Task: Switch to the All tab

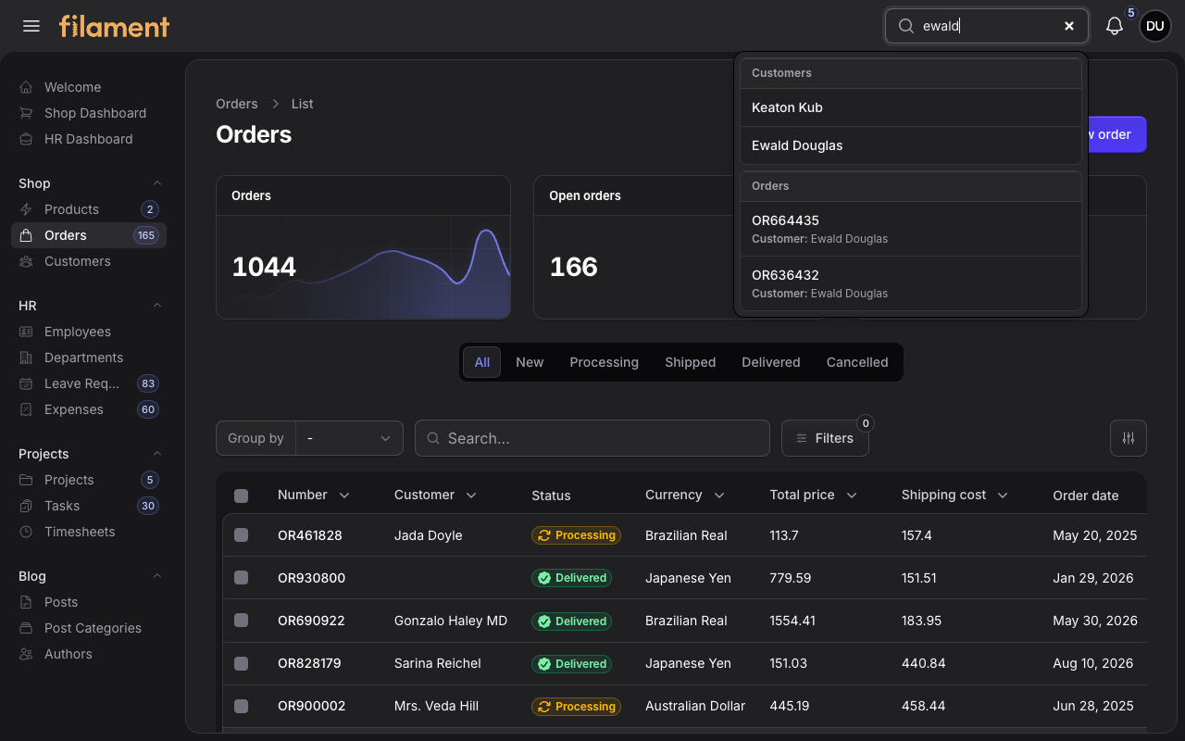Action: (x=482, y=362)
